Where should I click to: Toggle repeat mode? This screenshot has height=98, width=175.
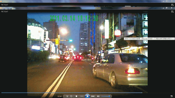pos(71,96)
